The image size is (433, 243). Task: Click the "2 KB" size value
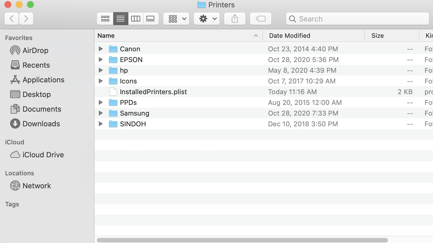[405, 92]
